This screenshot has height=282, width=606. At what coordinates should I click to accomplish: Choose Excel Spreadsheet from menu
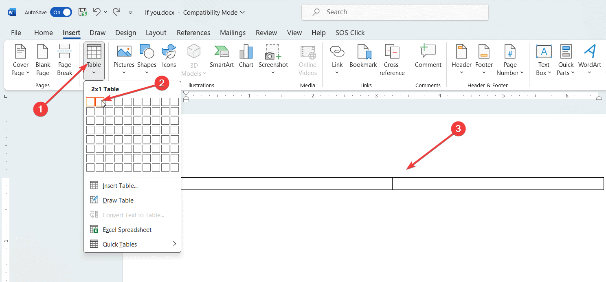tap(132, 229)
